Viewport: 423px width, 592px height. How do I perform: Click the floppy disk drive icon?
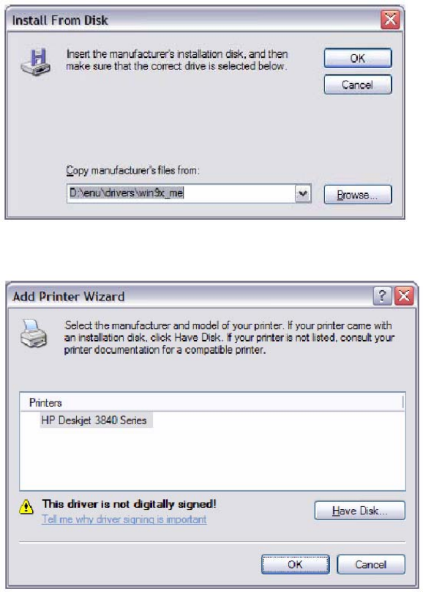[35, 62]
